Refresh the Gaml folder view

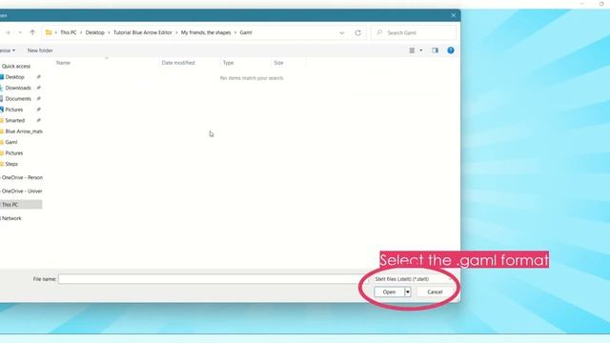pyautogui.click(x=358, y=33)
